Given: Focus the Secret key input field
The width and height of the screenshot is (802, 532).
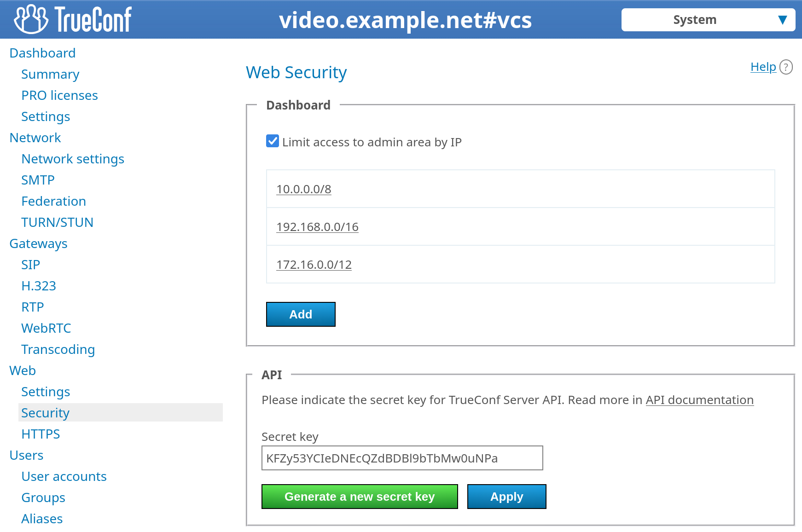Looking at the screenshot, I should tap(402, 458).
